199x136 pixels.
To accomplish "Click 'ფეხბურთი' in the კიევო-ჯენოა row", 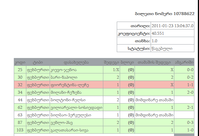I will tap(38, 70).
